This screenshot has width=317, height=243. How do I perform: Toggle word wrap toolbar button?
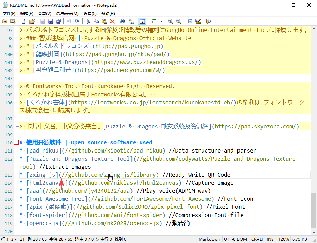point(142,21)
